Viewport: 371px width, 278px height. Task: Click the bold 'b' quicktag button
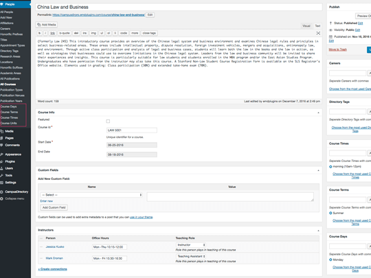click(x=40, y=33)
